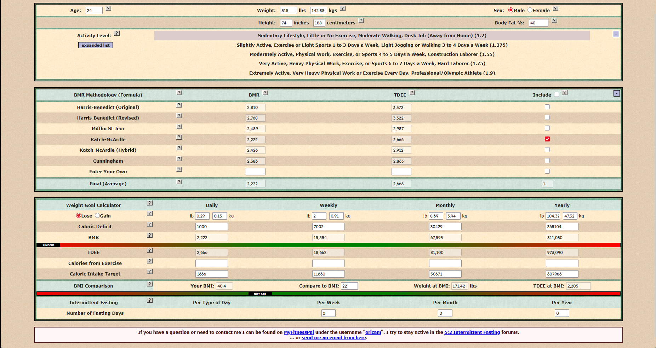656x348 pixels.
Task: Select Sedentary Lifestyle activity level (1.2)
Action: 372,35
